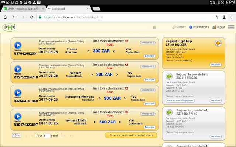Image resolution: width=236 pixels, height=147 pixels.
Task: Open Details for request Z37886487142
Action: (x=215, y=136)
